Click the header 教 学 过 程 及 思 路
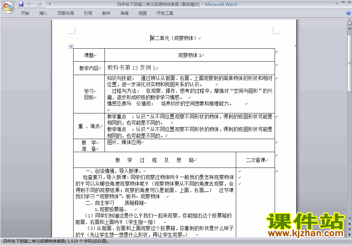Screen dimensions: 352x246 coord(155,160)
